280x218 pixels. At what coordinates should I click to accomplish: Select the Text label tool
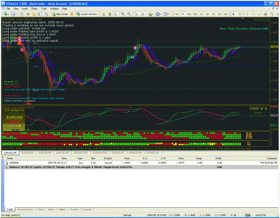[277, 14]
